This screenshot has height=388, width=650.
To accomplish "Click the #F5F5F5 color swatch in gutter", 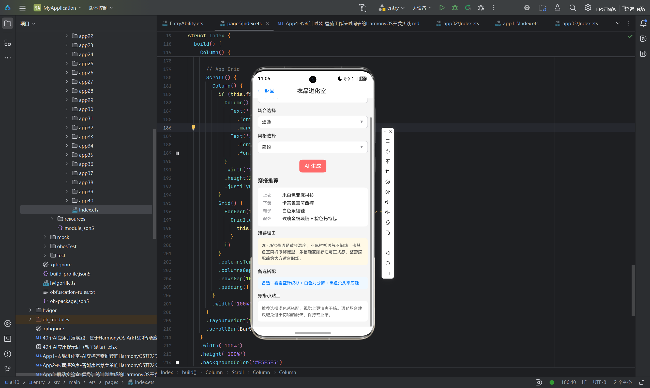I will (177, 362).
